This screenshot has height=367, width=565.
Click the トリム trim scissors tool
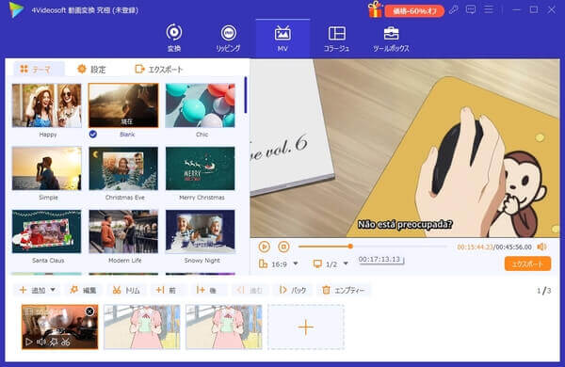click(126, 290)
